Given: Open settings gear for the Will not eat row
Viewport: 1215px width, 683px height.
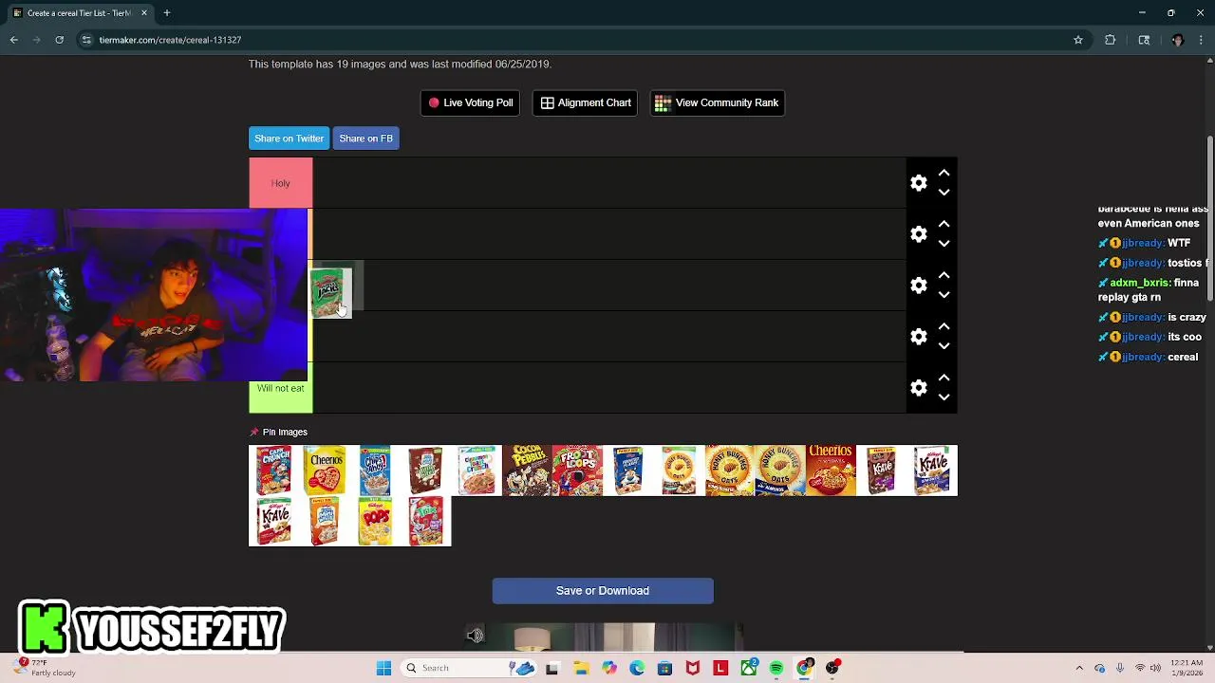Looking at the screenshot, I should pyautogui.click(x=918, y=388).
